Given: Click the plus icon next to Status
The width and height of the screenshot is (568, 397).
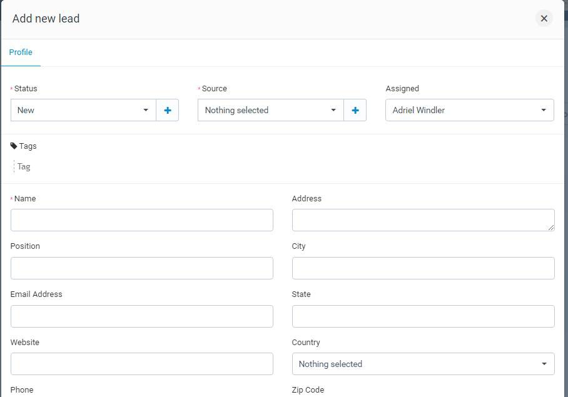Looking at the screenshot, I should (x=167, y=110).
